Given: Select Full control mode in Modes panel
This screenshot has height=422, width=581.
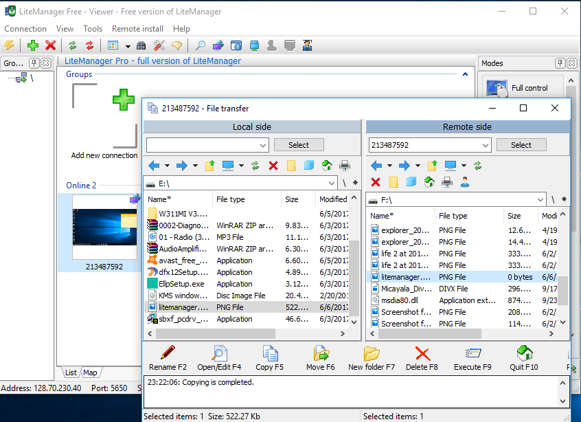Looking at the screenshot, I should pos(523,88).
